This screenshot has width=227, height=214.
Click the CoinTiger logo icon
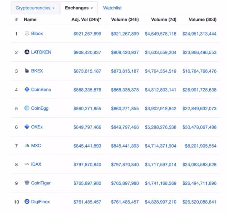pos(27,183)
